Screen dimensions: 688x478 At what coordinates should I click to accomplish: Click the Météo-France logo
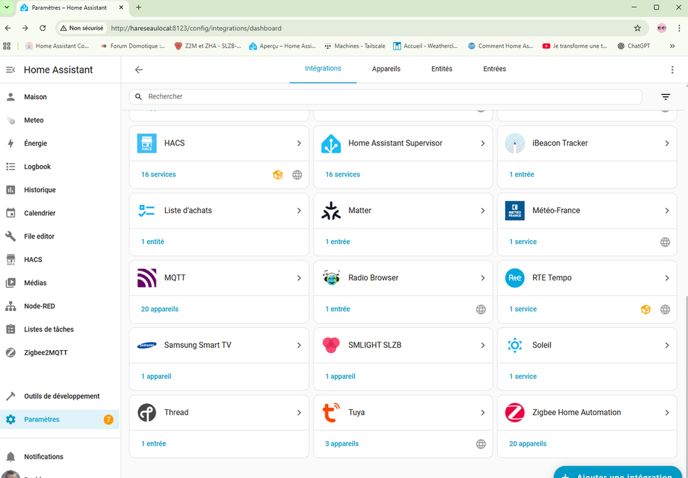(x=515, y=210)
